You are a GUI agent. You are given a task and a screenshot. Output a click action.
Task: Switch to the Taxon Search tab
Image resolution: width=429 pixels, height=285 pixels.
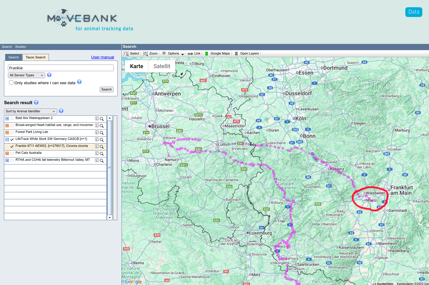coord(36,57)
